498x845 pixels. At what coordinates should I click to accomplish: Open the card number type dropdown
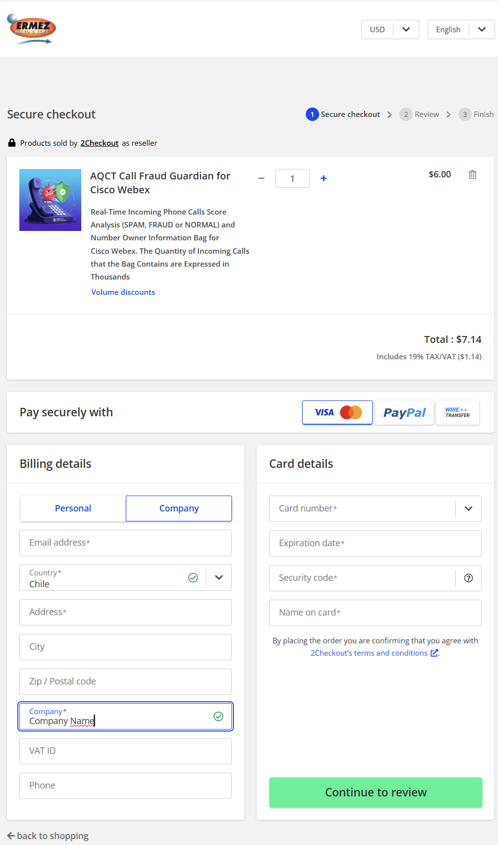pyautogui.click(x=468, y=508)
